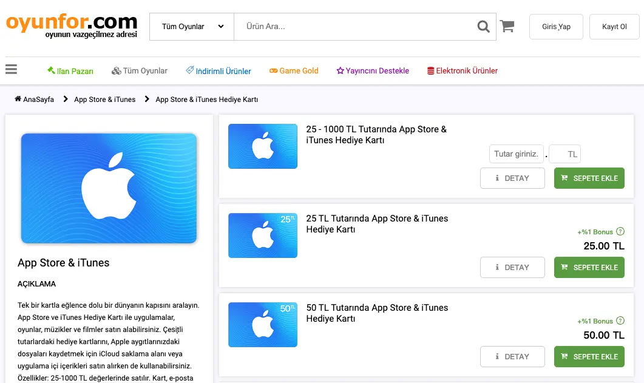
Task: Click the large App Store card image
Action: pyautogui.click(x=109, y=188)
